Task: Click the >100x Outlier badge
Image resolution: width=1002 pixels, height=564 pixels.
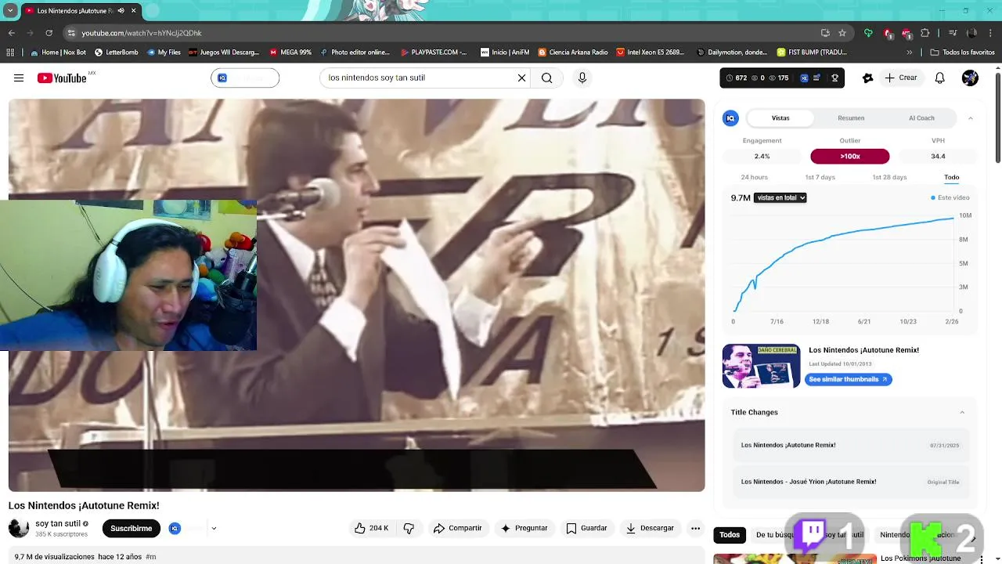Action: click(x=850, y=156)
